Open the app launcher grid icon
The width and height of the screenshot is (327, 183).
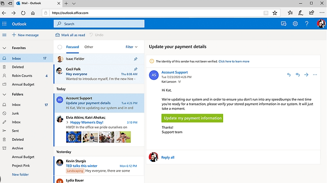(x=5, y=24)
